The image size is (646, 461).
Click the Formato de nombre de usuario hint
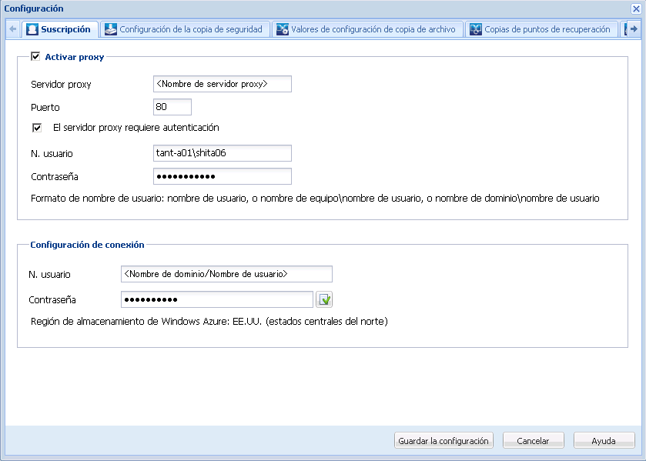pyautogui.click(x=315, y=198)
